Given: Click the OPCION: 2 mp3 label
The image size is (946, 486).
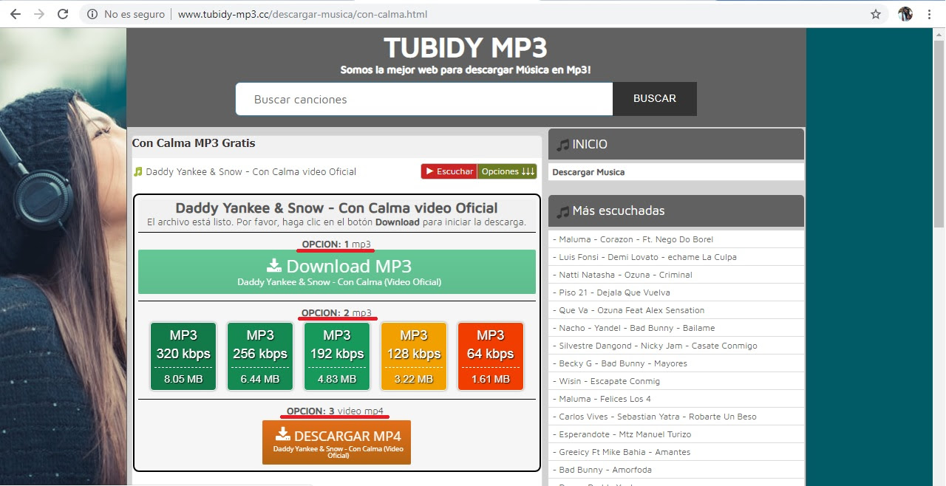Looking at the screenshot, I should click(336, 312).
